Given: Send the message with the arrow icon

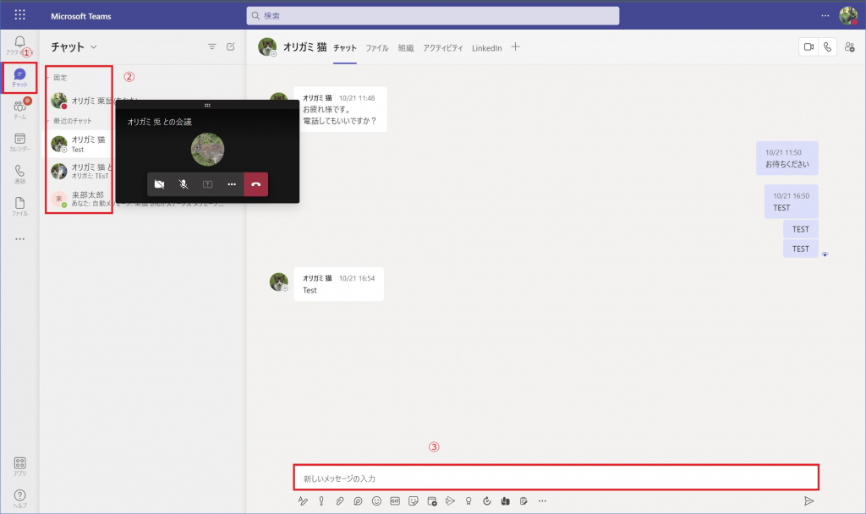Looking at the screenshot, I should click(808, 500).
